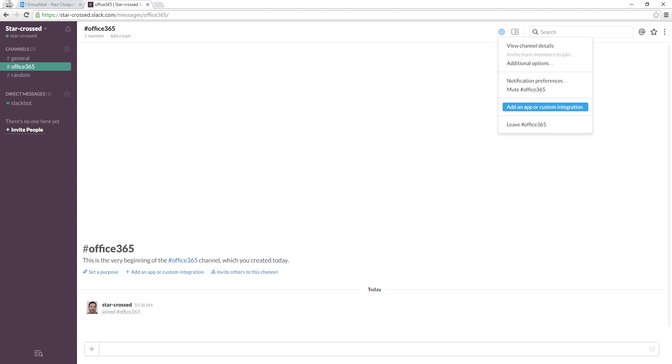The width and height of the screenshot is (672, 364).
Task: Close the GroupMail browser tab
Action: 80,5
